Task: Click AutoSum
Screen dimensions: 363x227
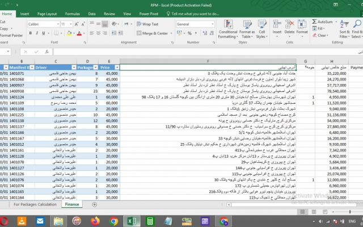Action: 322,22
